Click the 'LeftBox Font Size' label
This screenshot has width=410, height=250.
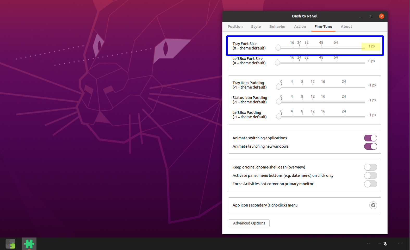point(247,59)
